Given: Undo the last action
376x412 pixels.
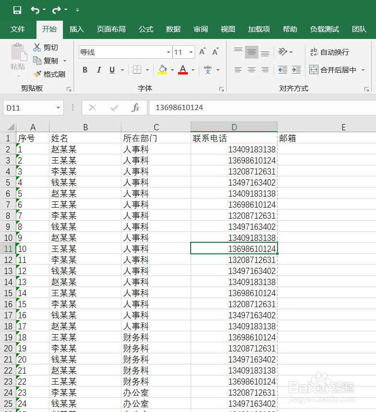Looking at the screenshot, I should coord(35,10).
